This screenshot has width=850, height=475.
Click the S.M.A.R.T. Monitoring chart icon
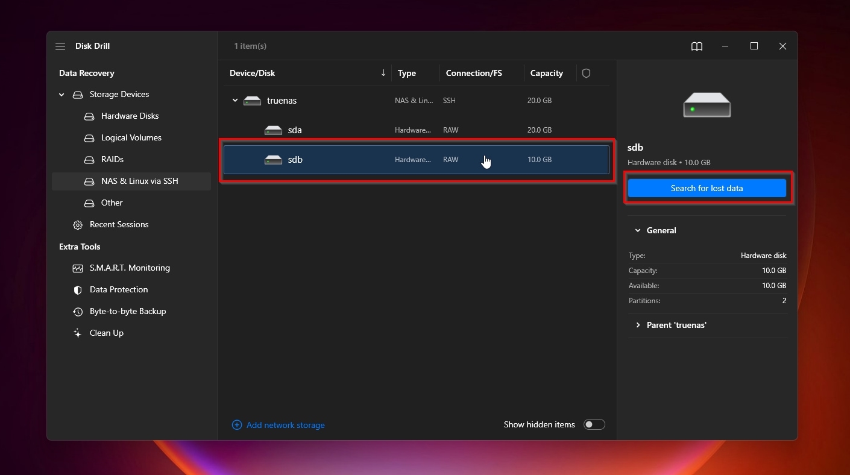78,268
